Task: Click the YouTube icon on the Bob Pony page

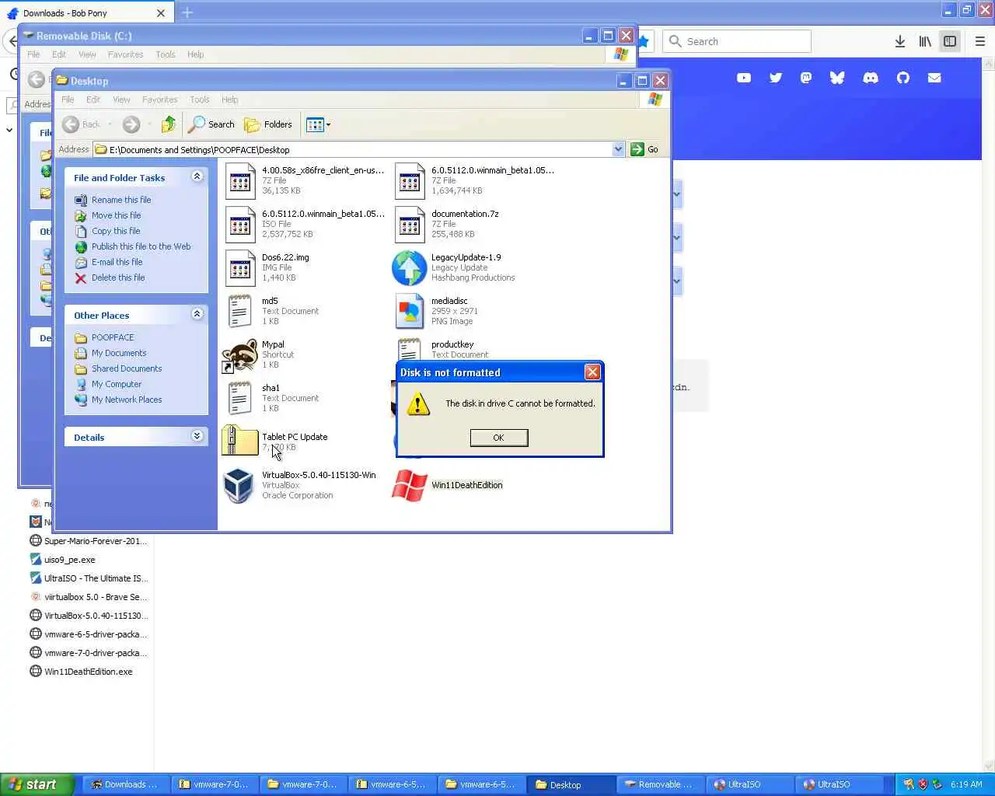Action: (744, 78)
